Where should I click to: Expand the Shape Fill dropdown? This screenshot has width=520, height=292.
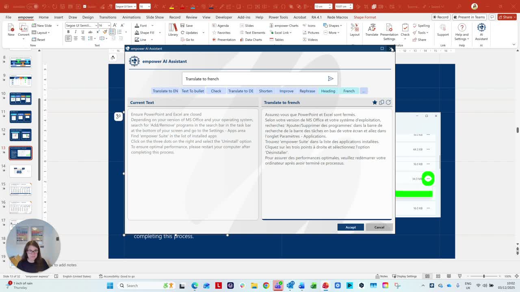160,32
